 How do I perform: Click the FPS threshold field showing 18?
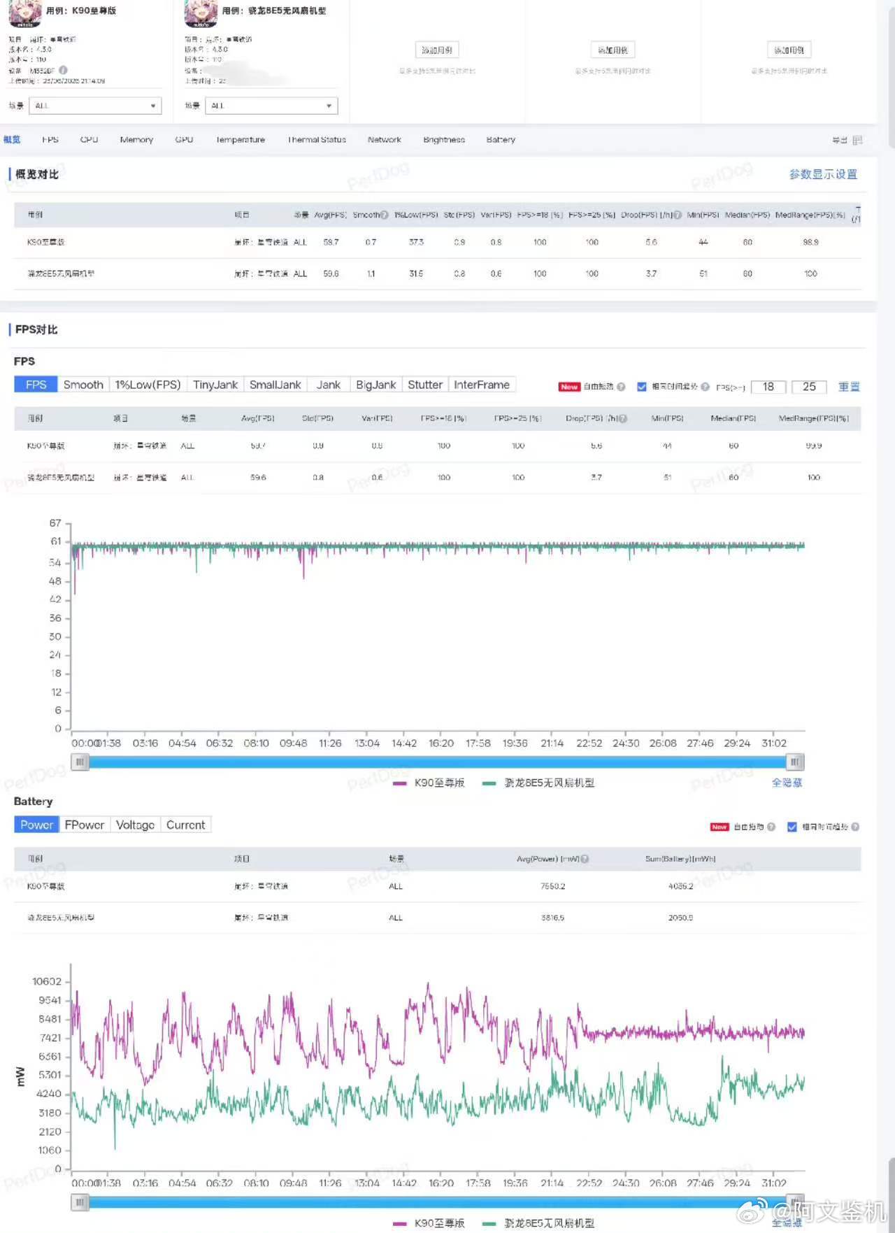click(x=768, y=387)
